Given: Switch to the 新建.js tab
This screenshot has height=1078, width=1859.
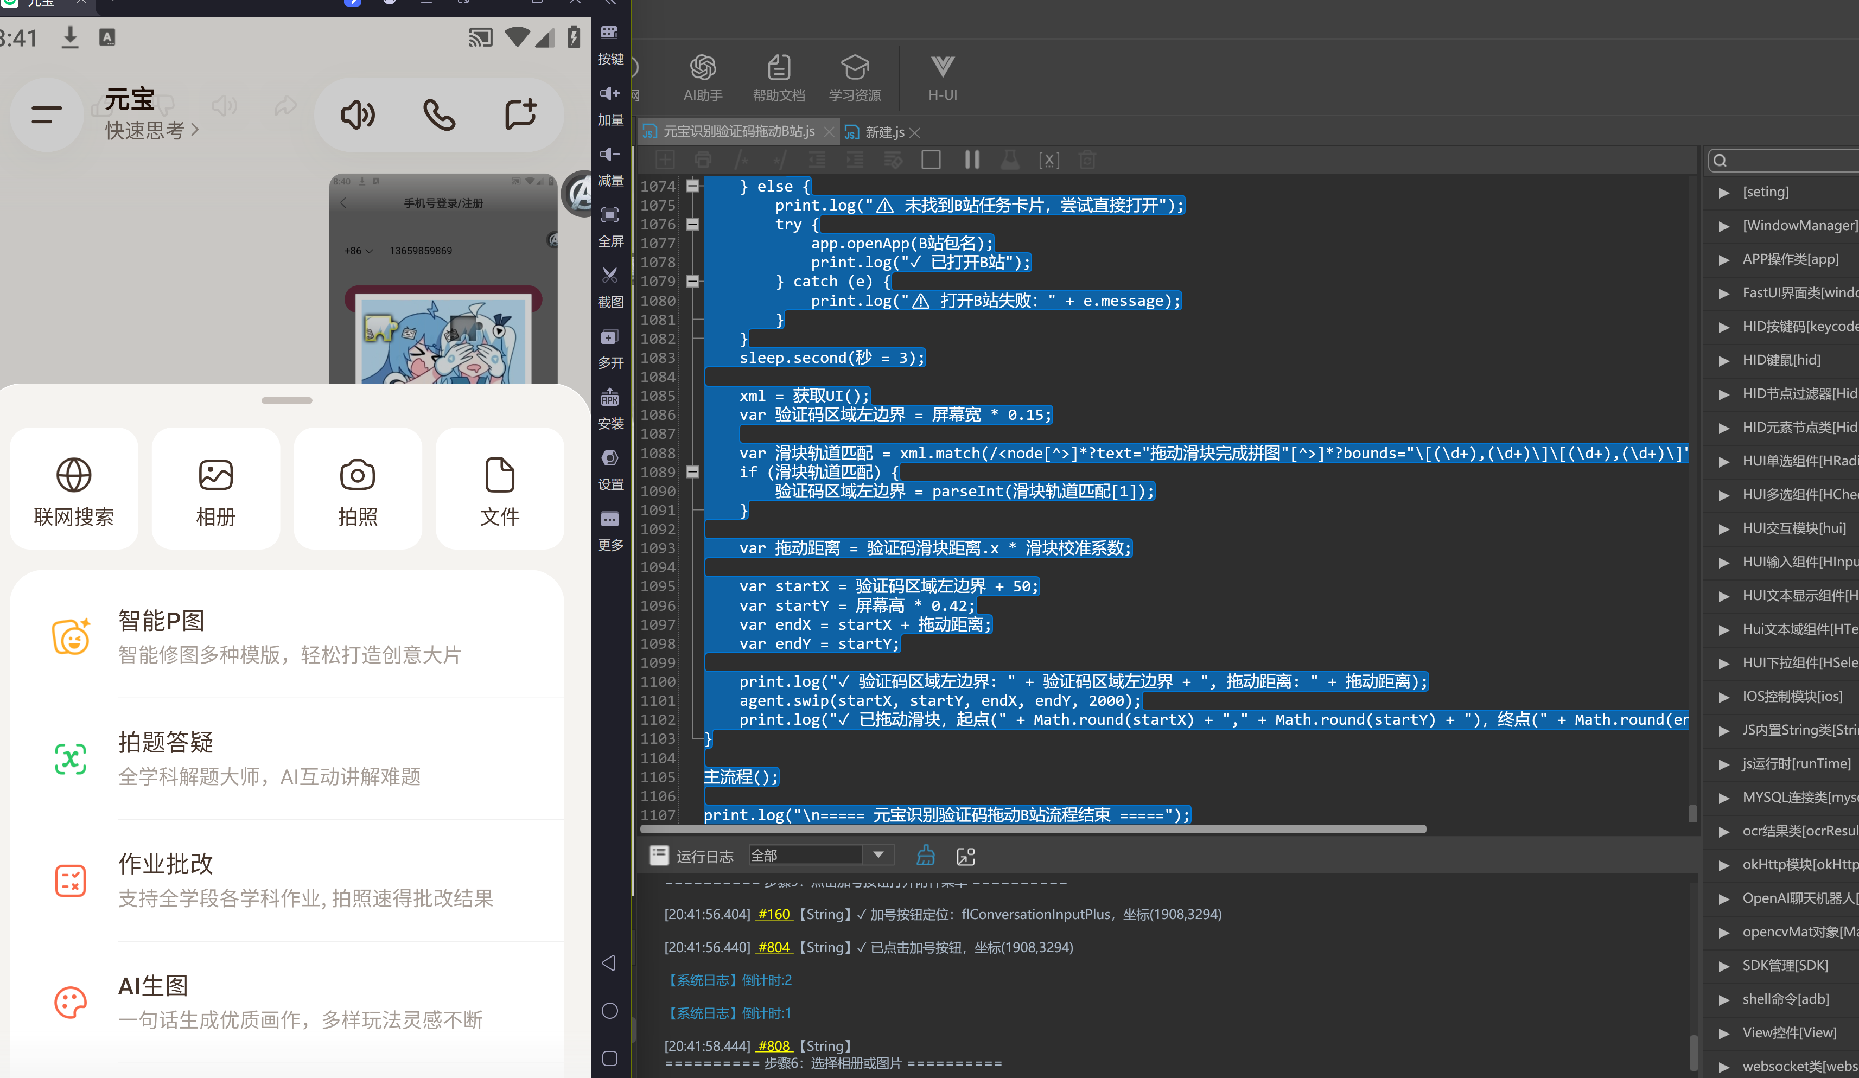Looking at the screenshot, I should 884,133.
